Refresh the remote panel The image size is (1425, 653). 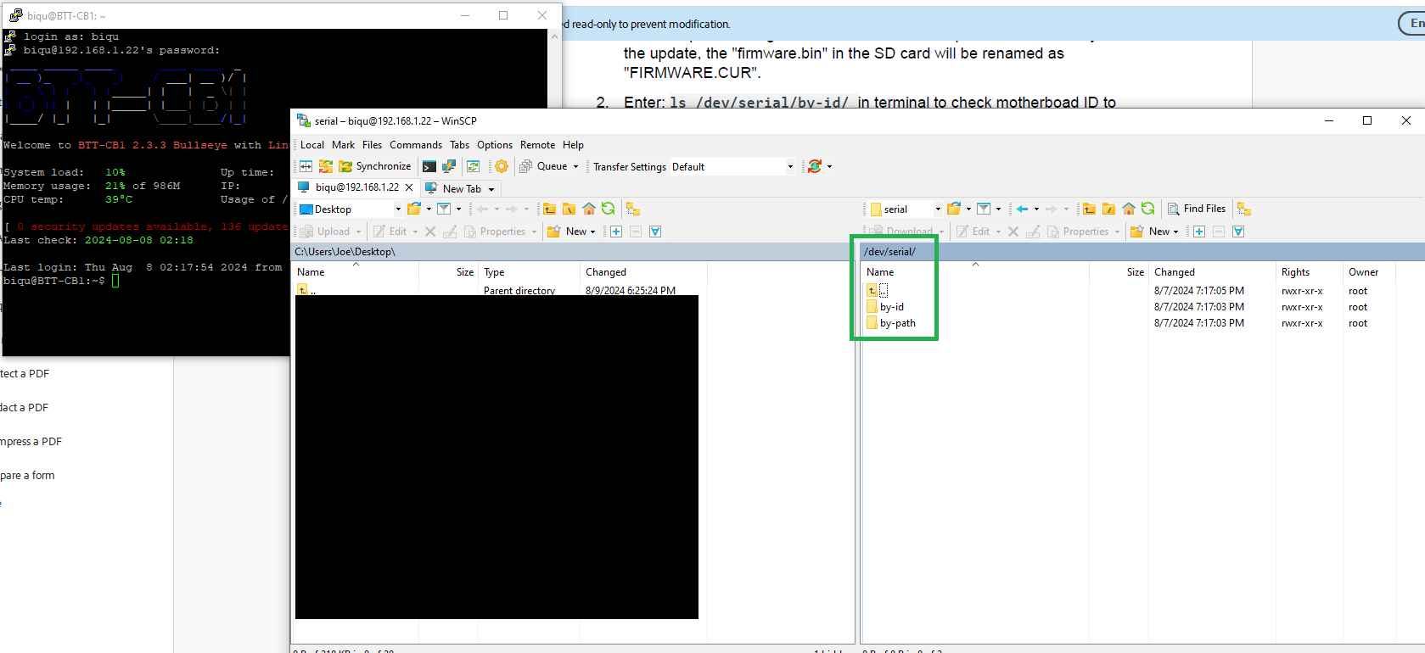pyautogui.click(x=1148, y=209)
